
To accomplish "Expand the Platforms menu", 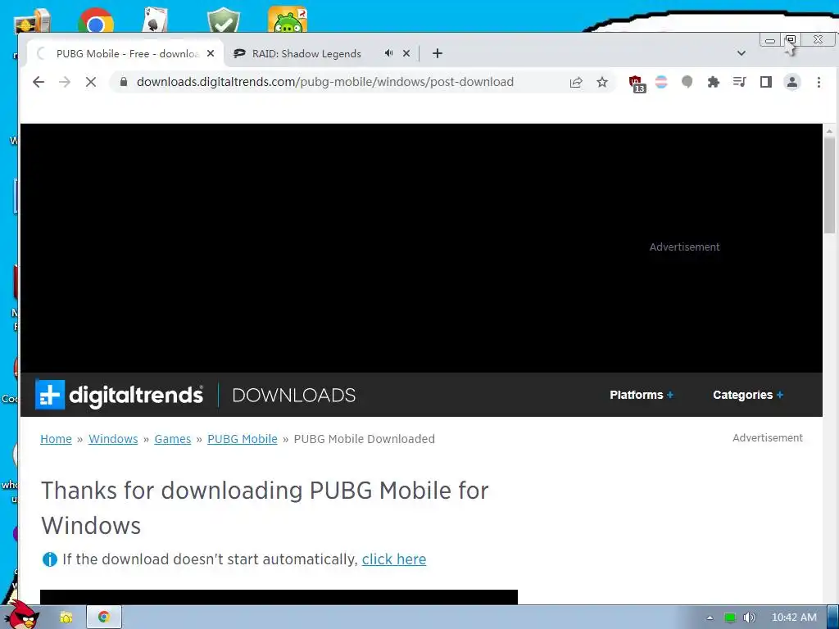I will click(642, 395).
